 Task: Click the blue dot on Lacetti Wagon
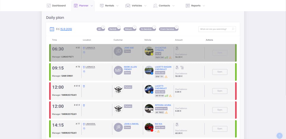coord(152,73)
